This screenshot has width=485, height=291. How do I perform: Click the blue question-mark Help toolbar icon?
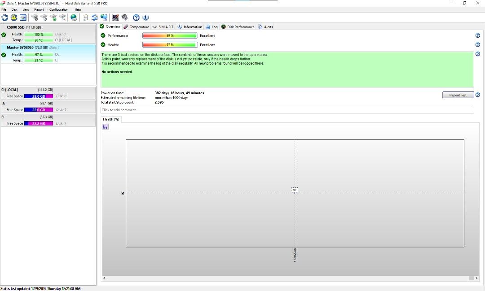pos(136,17)
